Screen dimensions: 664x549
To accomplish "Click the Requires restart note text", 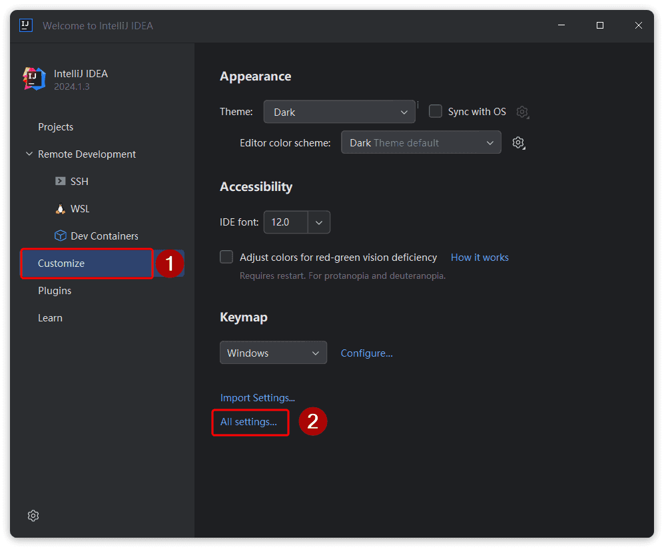I will click(342, 276).
